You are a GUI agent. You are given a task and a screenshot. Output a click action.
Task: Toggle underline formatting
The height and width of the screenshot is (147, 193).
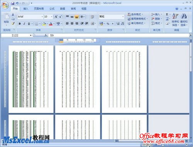tap(29, 24)
